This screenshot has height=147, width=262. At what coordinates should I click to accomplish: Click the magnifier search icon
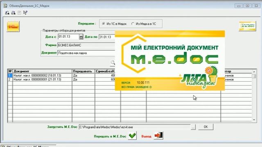113,63
